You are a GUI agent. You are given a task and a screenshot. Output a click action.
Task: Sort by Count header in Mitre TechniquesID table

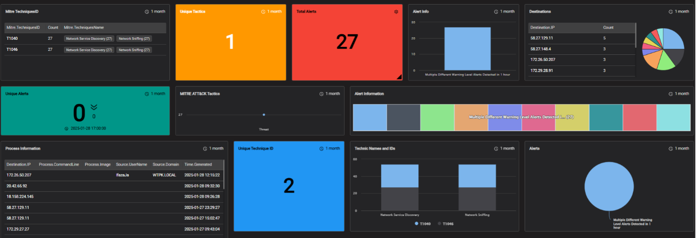point(53,28)
